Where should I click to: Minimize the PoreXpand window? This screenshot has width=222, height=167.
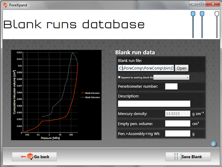coord(193,4)
